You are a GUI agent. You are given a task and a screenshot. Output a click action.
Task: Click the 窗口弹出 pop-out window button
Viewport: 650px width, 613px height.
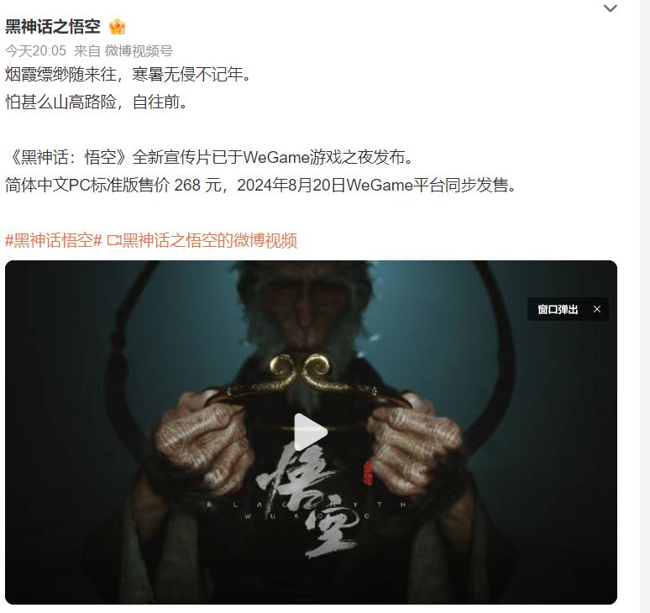[x=558, y=309]
